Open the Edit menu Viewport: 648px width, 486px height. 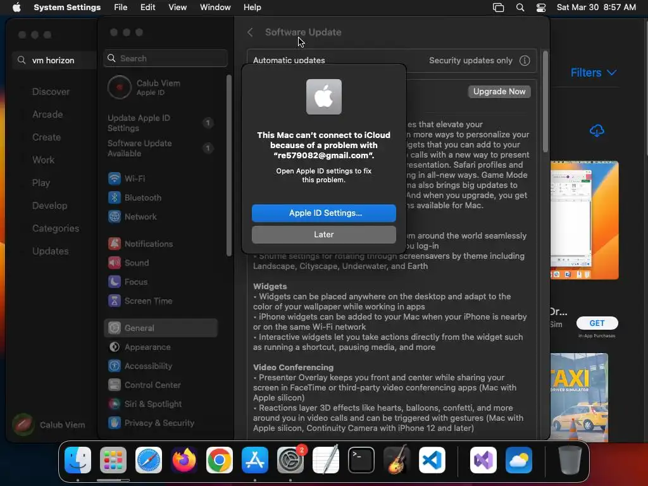147,8
